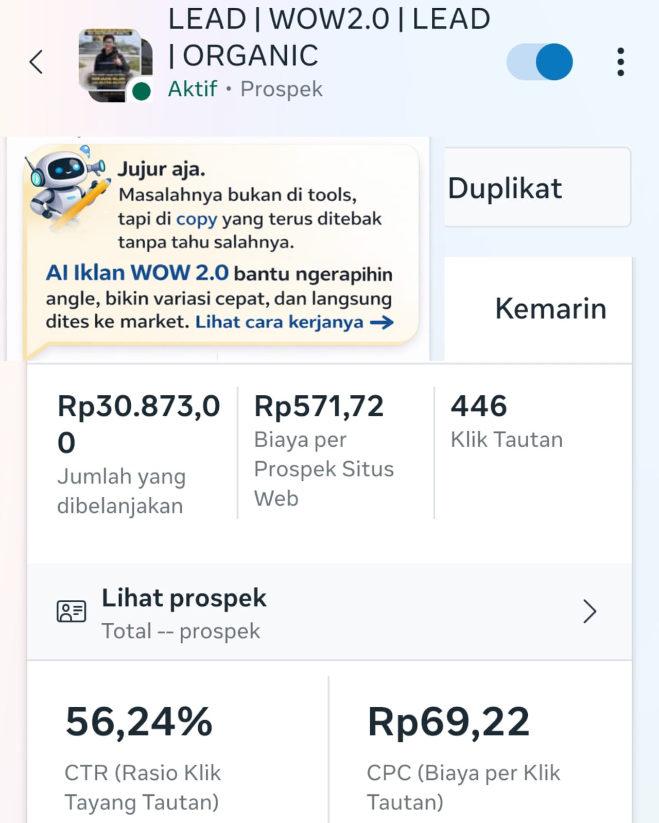Tap the campaign title LEAD | WOW2.0
Image resolution: width=659 pixels, height=823 pixels.
[328, 37]
